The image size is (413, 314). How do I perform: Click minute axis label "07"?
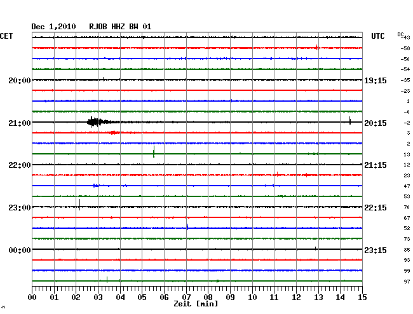[186, 297]
